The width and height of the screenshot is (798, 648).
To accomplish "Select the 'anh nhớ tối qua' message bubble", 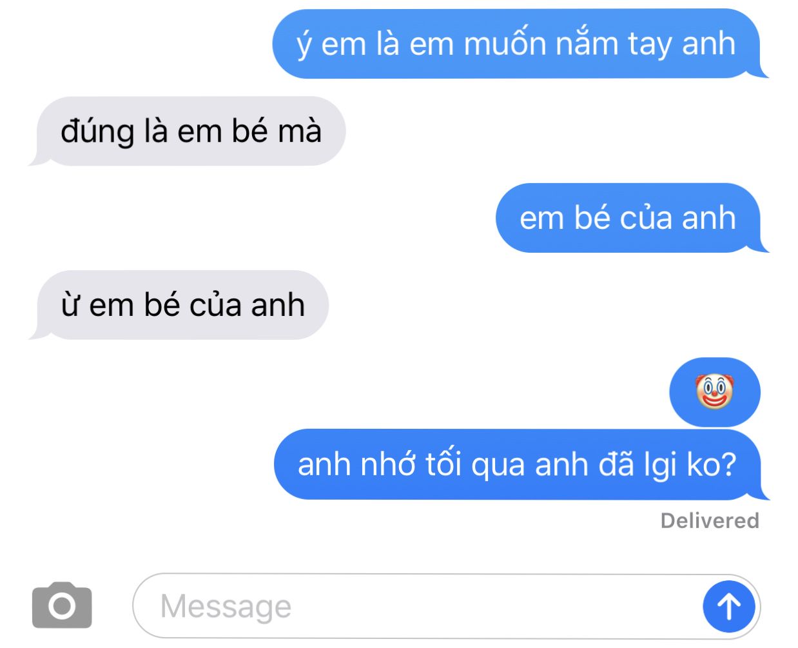I will (521, 464).
